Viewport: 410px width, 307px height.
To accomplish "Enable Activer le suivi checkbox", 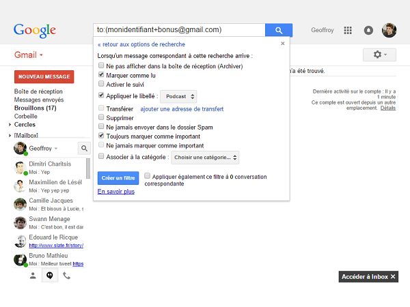I will (x=101, y=84).
